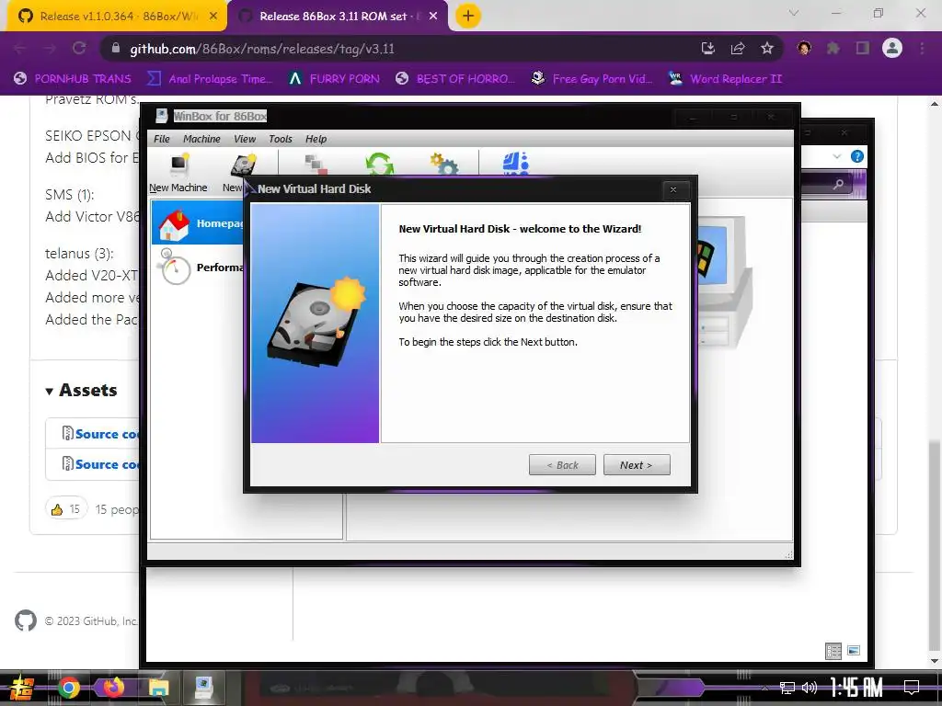Collapse the Assets section on GitHub
The width and height of the screenshot is (942, 706).
point(81,390)
